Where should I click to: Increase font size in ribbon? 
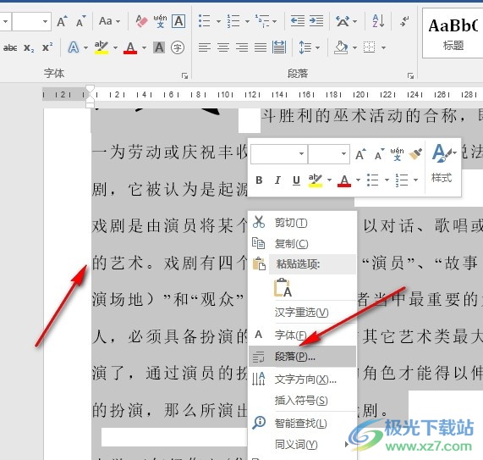pos(62,21)
